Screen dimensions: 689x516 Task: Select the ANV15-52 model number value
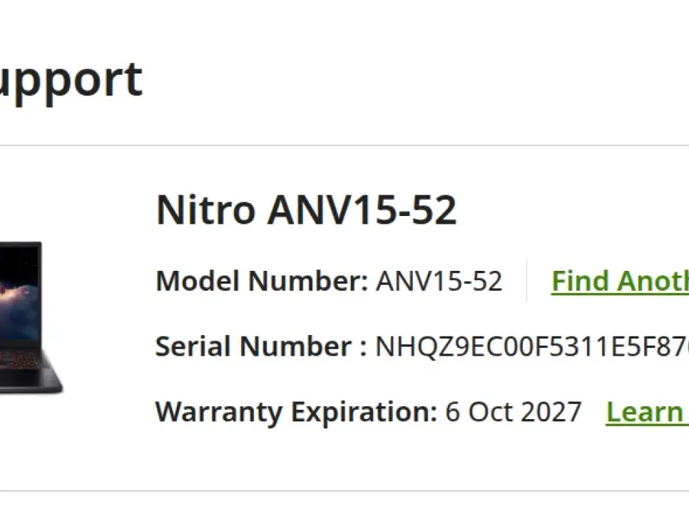(x=439, y=282)
